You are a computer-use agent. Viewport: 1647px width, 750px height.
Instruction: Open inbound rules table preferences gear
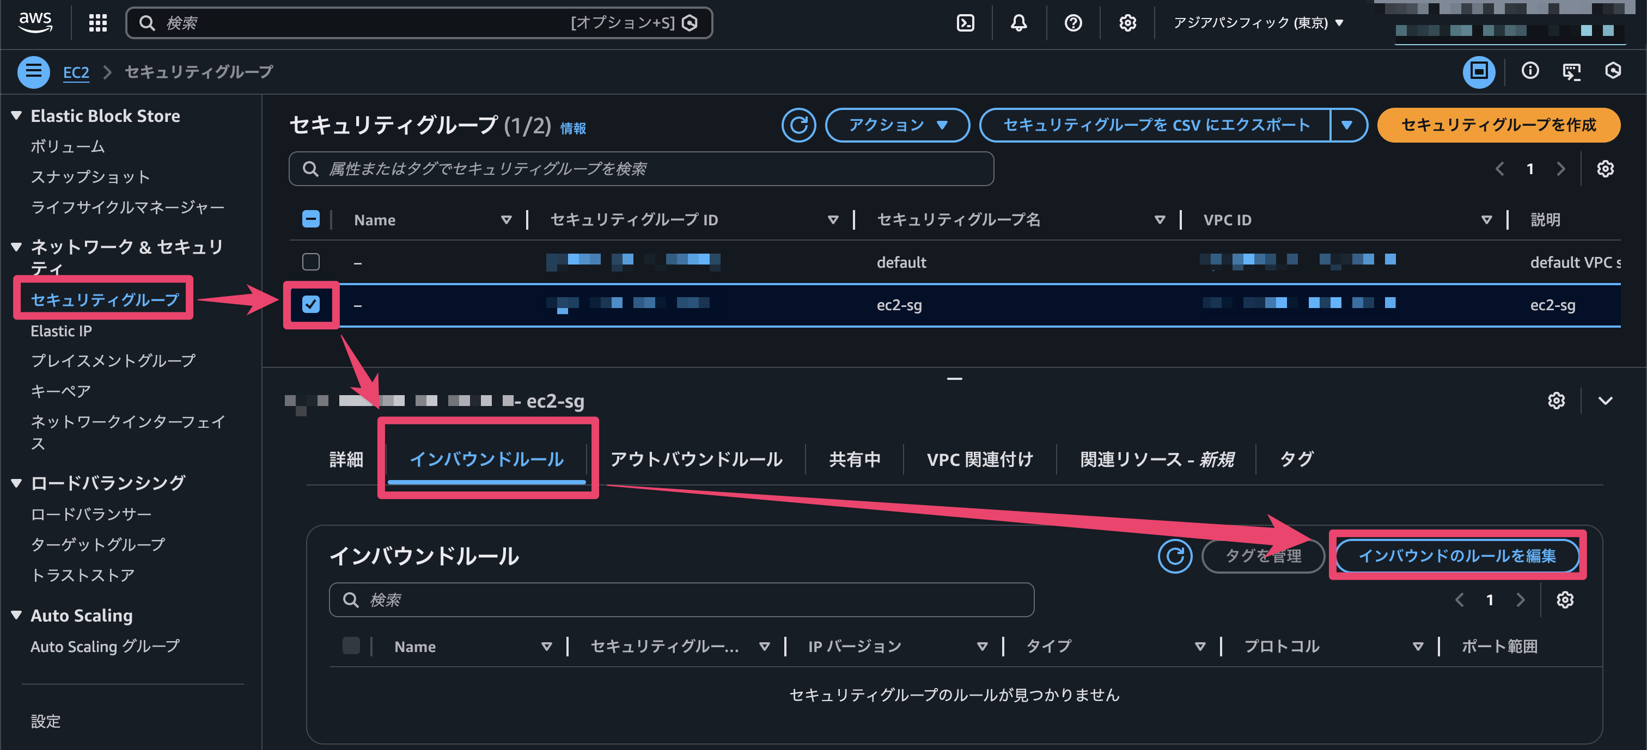point(1565,599)
